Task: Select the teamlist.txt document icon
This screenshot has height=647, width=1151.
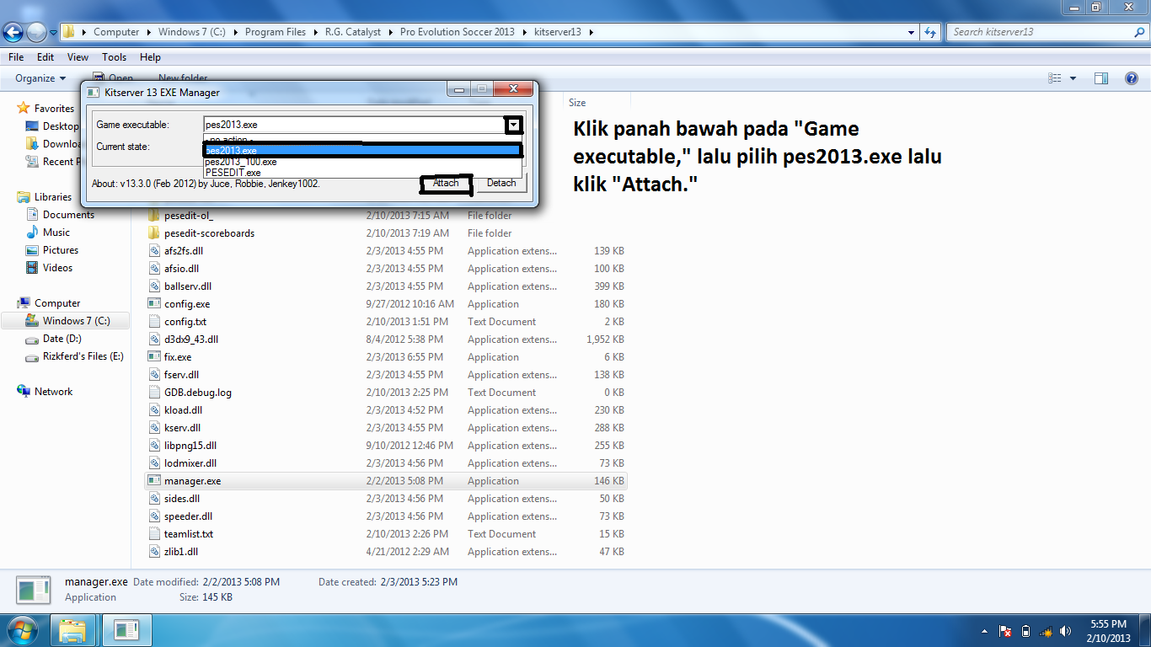Action: (154, 534)
